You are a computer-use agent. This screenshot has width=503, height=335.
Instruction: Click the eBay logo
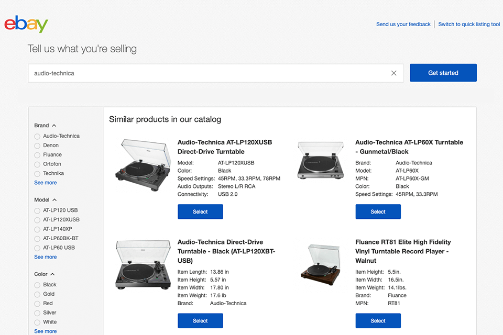pos(26,24)
